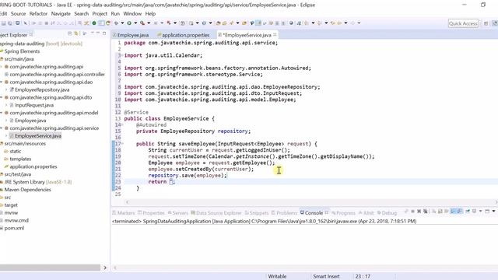Open External Tools dropdown arrow
Screen dimensions: 498x280
(x=149, y=23)
